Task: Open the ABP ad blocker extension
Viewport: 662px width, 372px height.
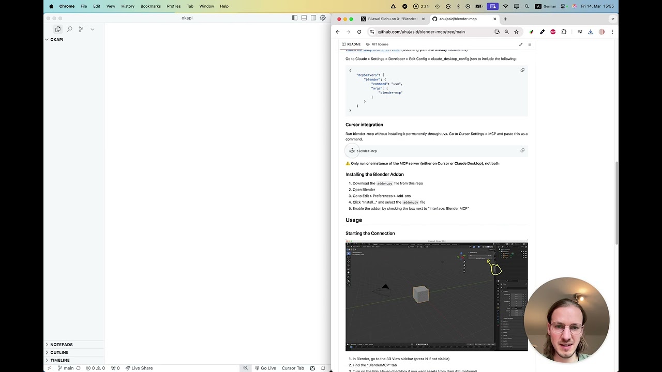Action: point(553,32)
